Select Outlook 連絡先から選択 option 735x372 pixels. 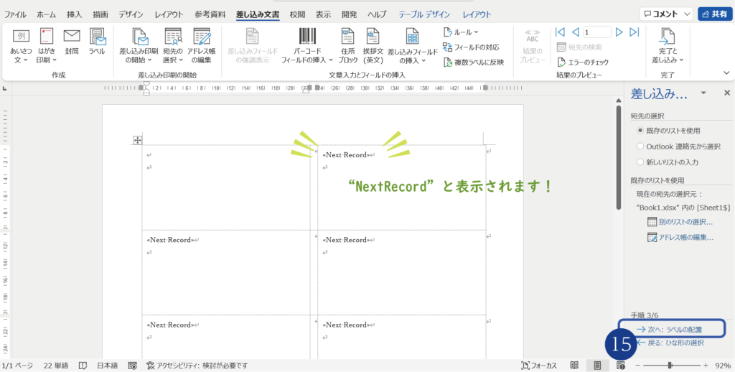coord(640,147)
